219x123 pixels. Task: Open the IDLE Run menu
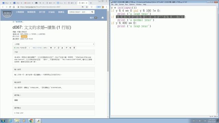[x=126, y=4]
